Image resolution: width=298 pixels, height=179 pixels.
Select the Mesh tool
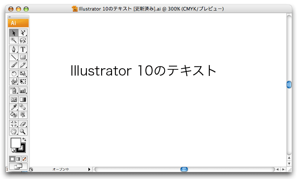pos(14,99)
